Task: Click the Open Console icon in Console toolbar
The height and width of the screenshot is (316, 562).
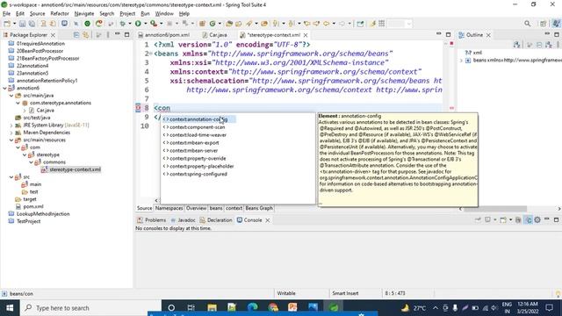Action: coord(503,220)
